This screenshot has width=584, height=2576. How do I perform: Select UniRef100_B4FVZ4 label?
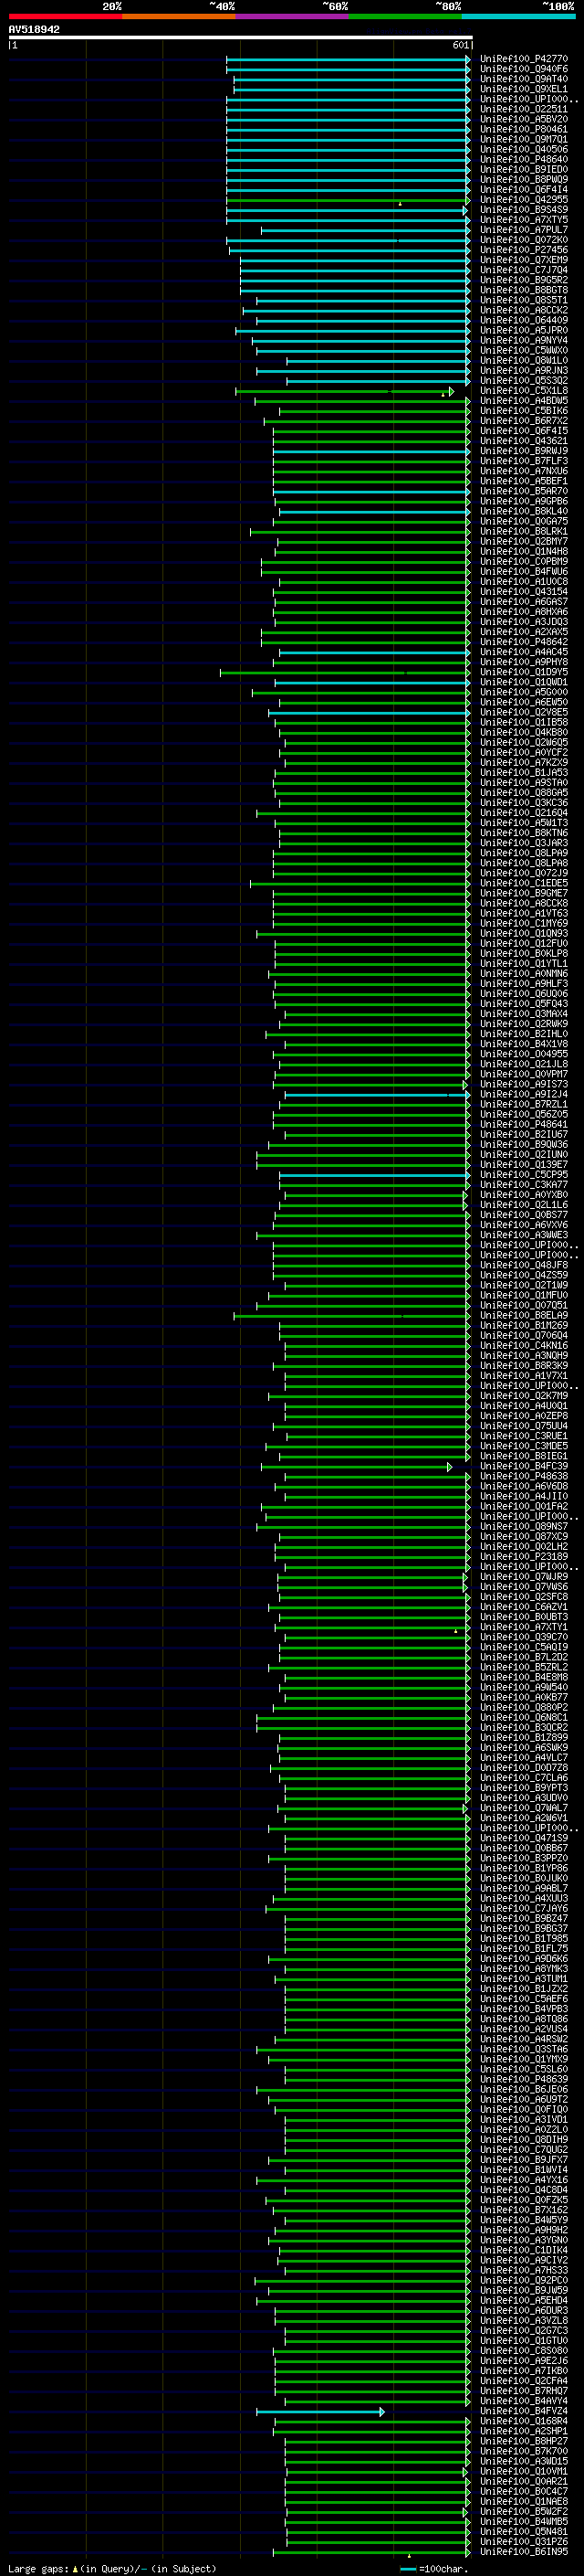(523, 2411)
